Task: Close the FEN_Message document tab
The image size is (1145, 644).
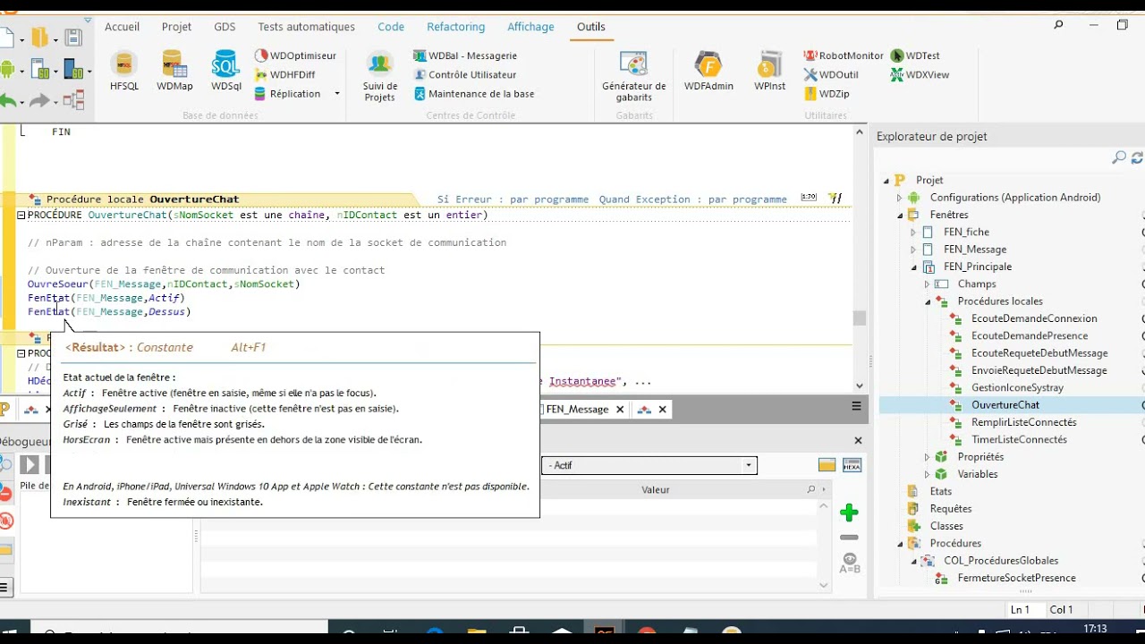Action: [x=622, y=410]
